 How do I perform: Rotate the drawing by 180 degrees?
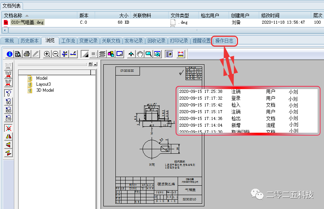(x=8, y=110)
